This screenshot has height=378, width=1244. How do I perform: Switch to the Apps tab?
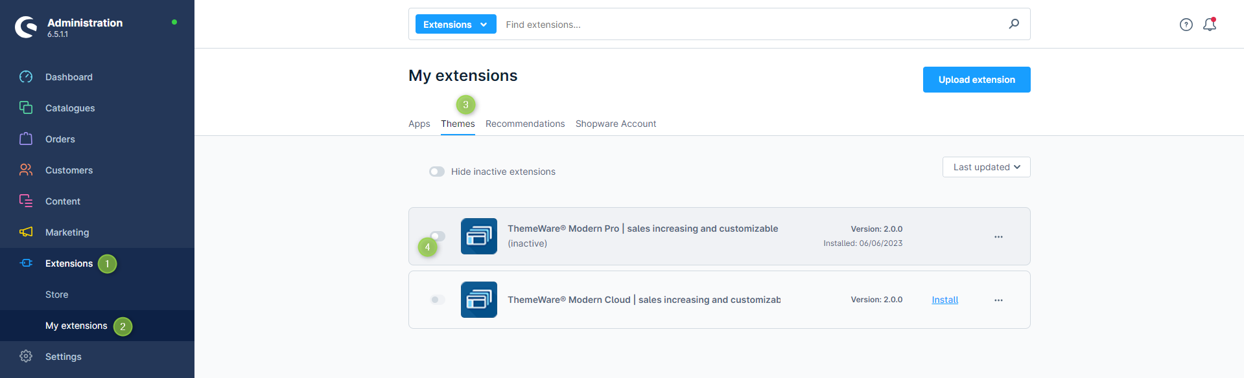coord(419,124)
